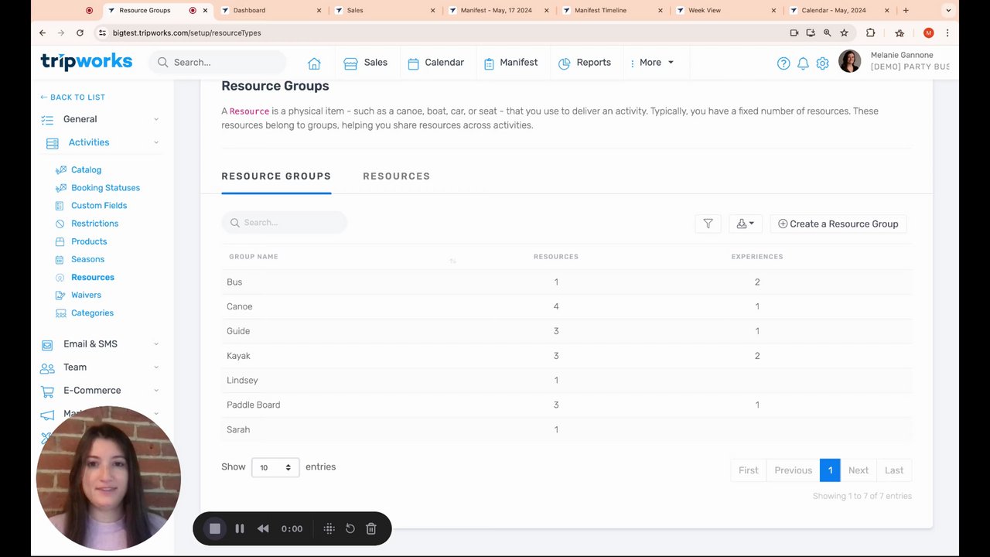
Task: Open a new browser tab
Action: (x=906, y=10)
